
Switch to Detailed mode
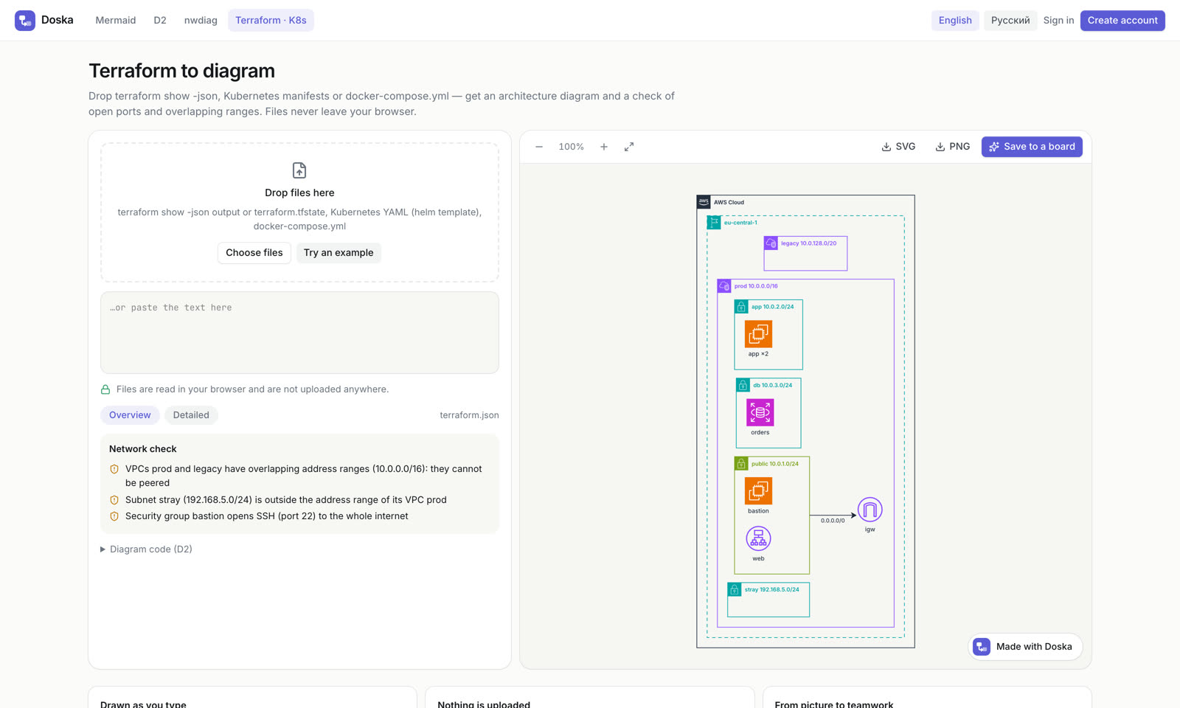(191, 415)
